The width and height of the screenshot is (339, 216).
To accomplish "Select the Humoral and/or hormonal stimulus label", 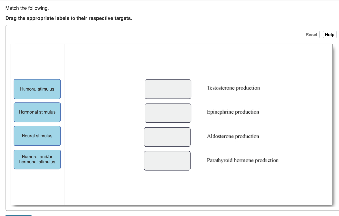I will coord(37,159).
